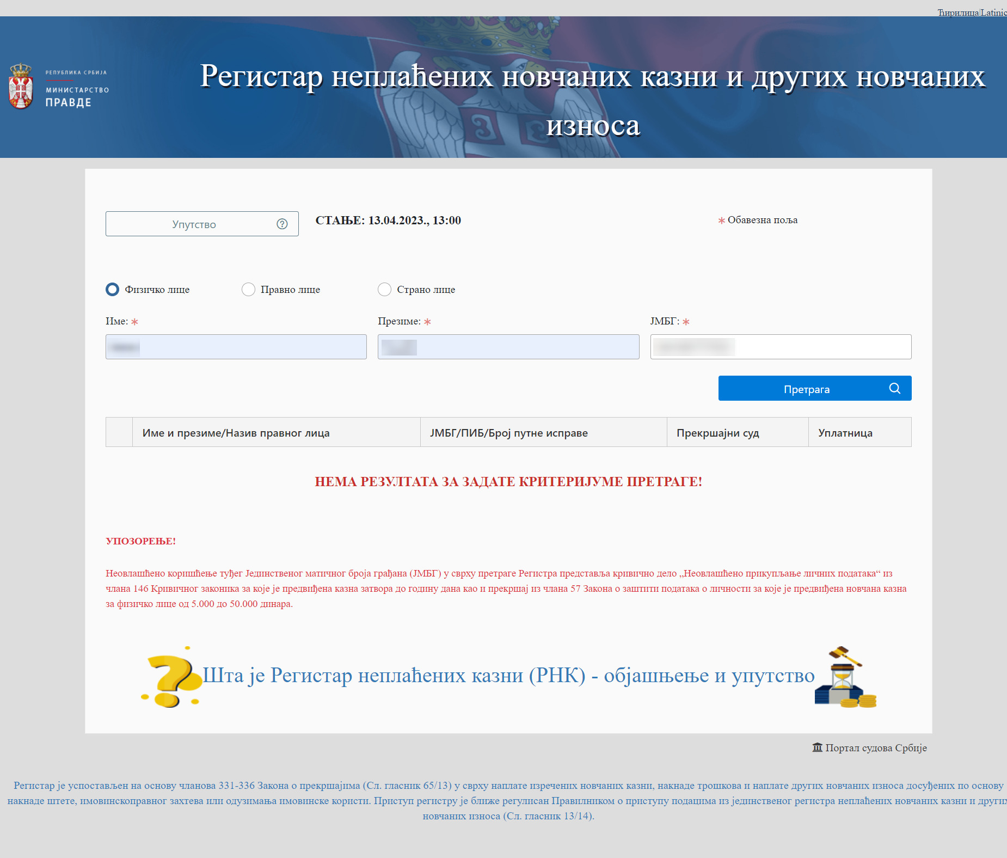Click the gavel and coins illustration

point(845,677)
